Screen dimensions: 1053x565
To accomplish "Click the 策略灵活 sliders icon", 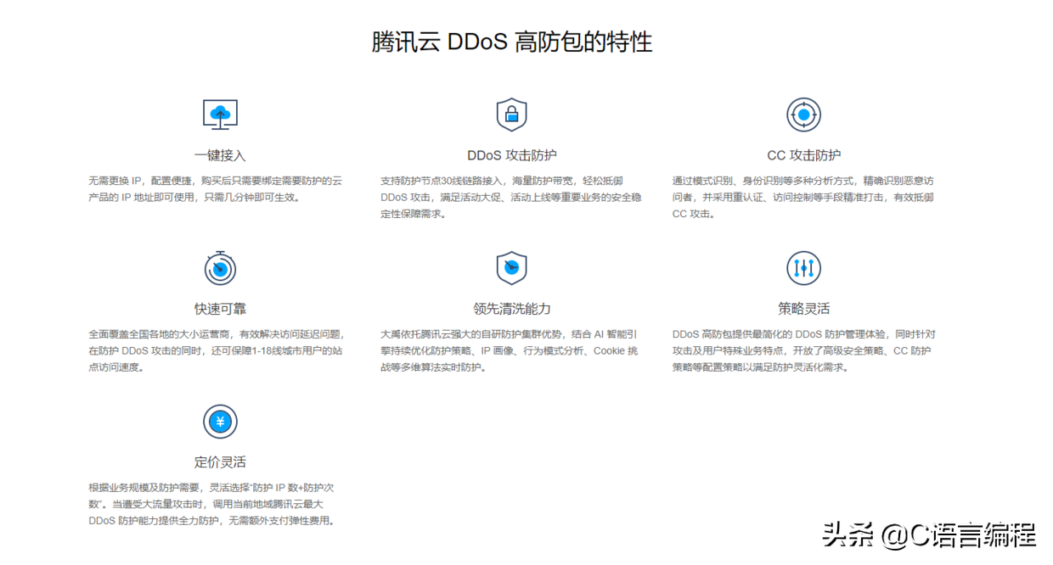I will click(x=803, y=268).
